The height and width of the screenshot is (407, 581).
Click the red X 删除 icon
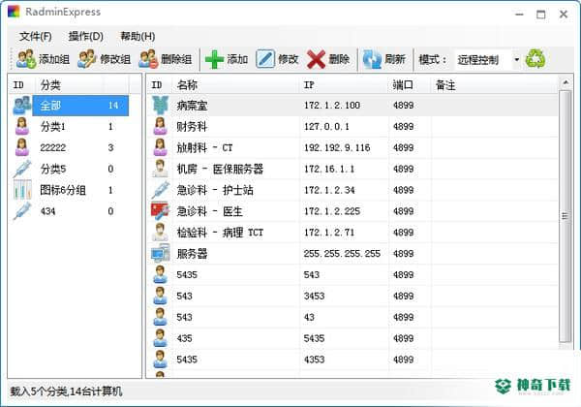(316, 59)
